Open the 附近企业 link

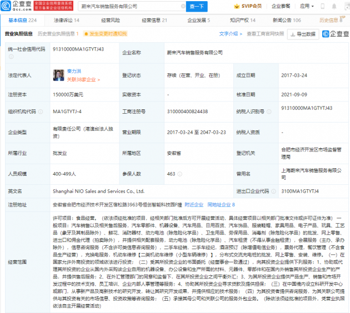[194, 205]
